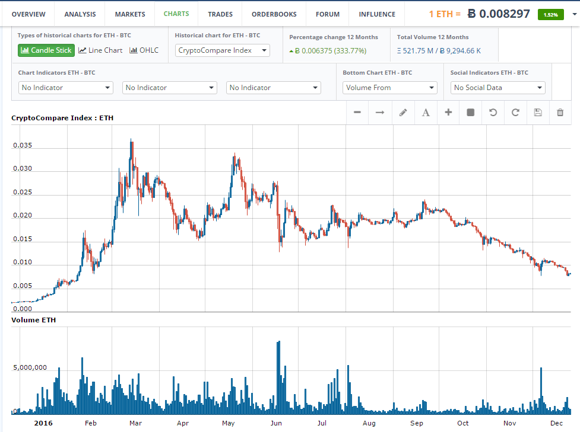
Task: Switch to Candle Stick chart type
Action: [46, 50]
